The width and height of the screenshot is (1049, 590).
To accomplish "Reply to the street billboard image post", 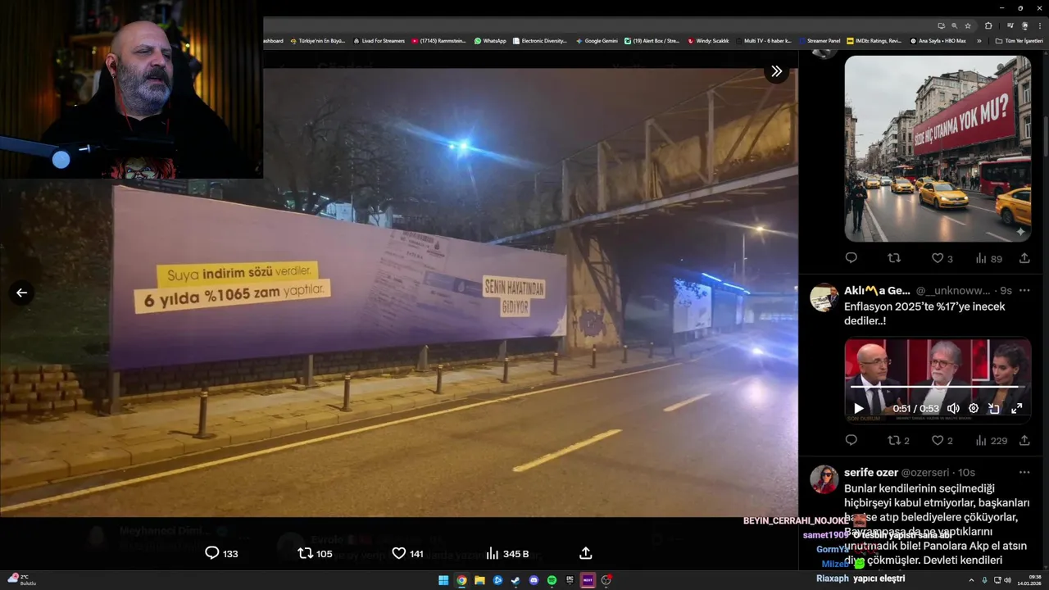I will 851,257.
